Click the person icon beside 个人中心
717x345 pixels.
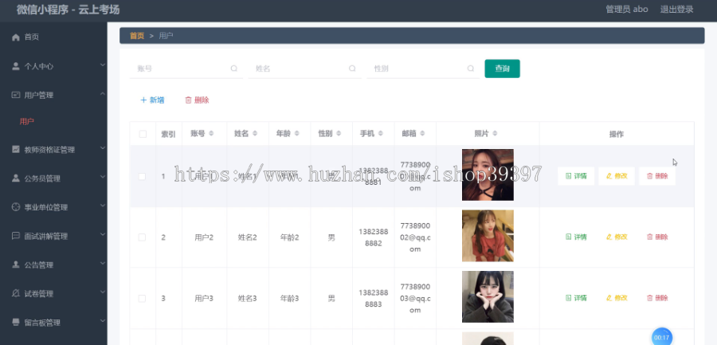[16, 66]
